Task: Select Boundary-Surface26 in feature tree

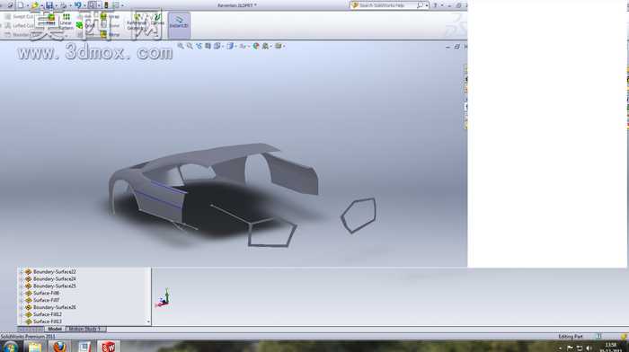Action: coord(54,307)
